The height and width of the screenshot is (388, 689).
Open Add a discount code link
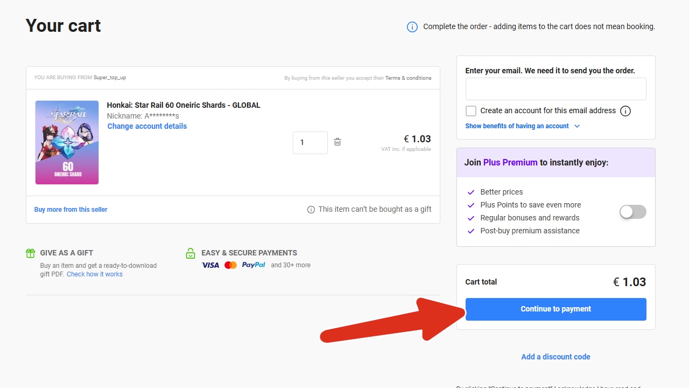tap(556, 357)
